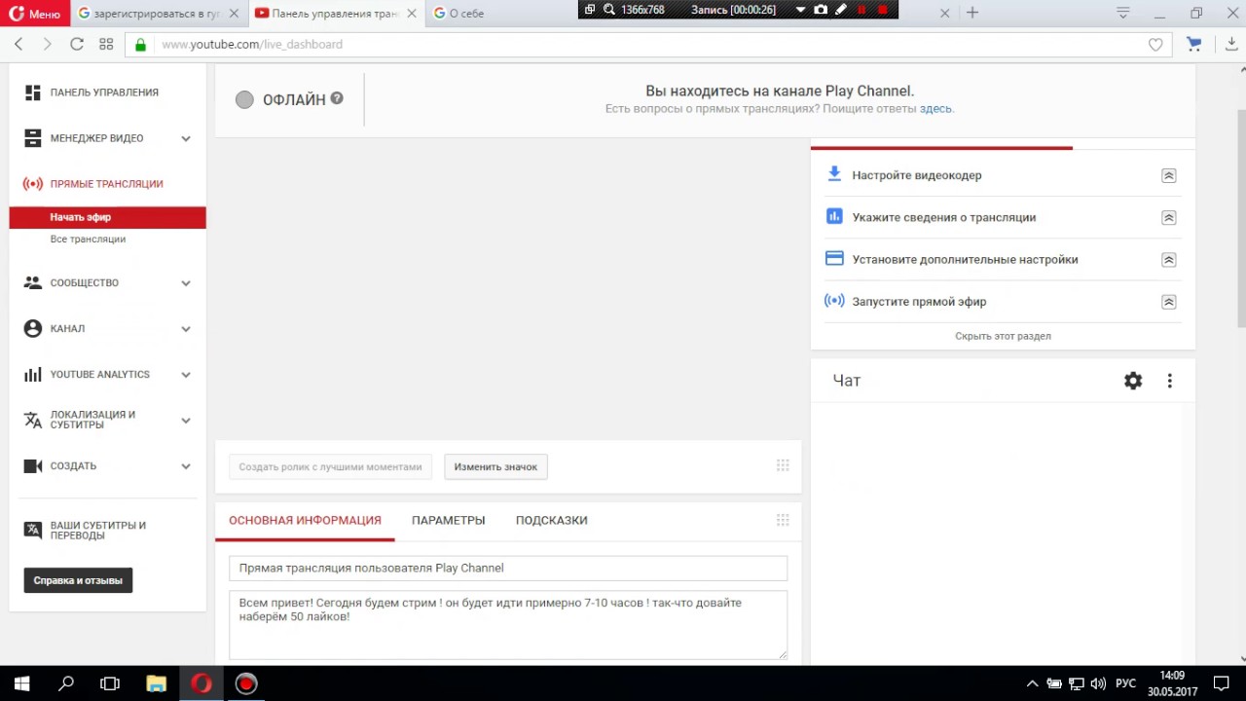
Task: Click the stream title input field
Action: point(508,569)
